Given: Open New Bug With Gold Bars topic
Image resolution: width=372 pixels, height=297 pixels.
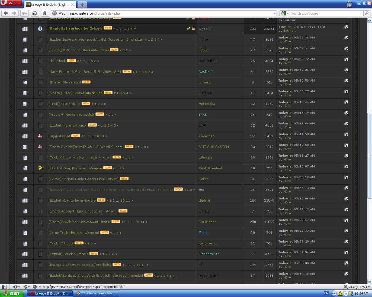Looking at the screenshot, I should click(85, 71).
